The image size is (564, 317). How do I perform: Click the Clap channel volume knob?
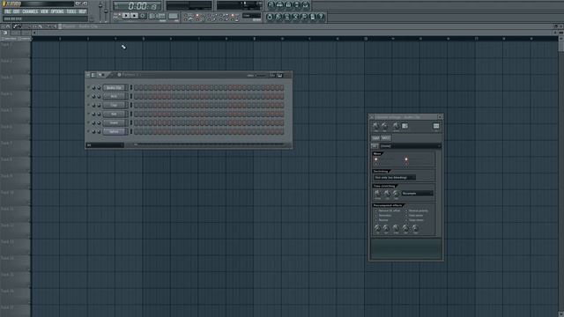[99, 105]
